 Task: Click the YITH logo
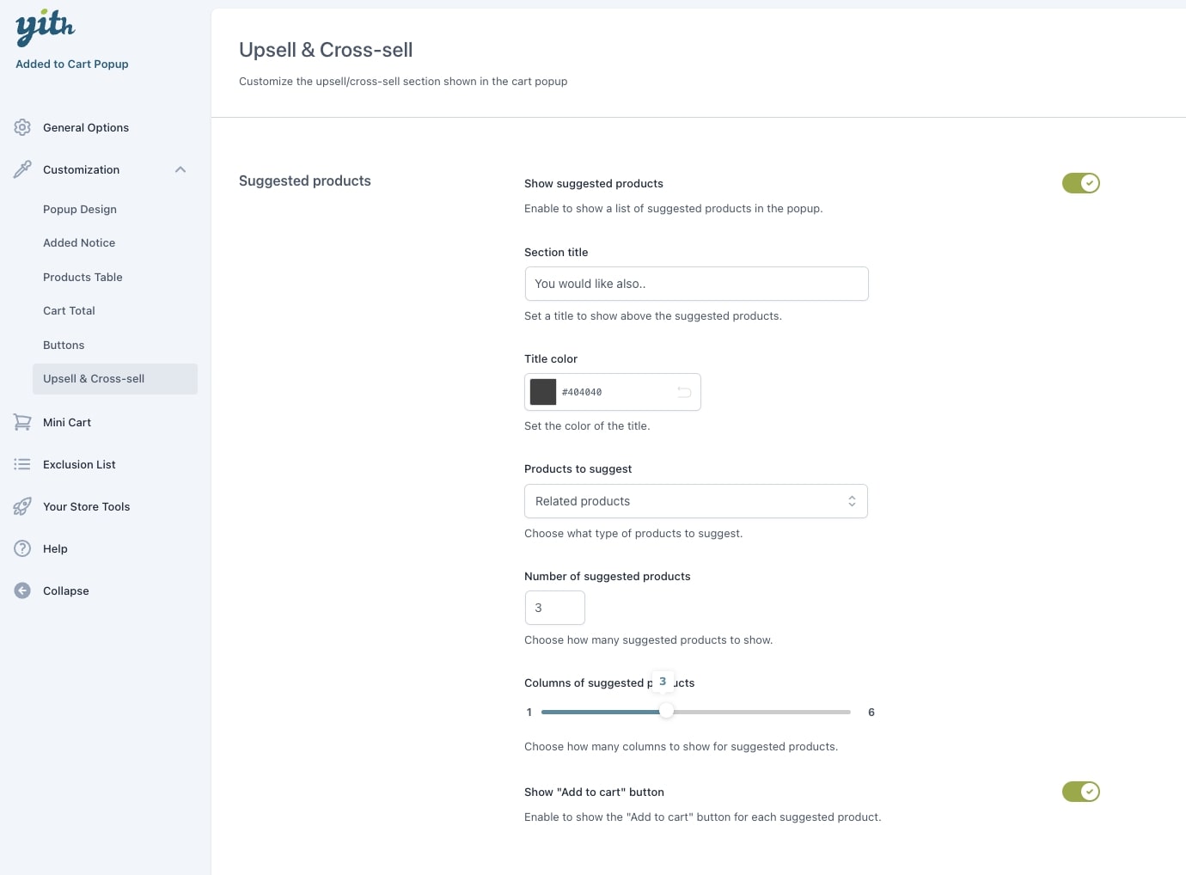coord(46,28)
